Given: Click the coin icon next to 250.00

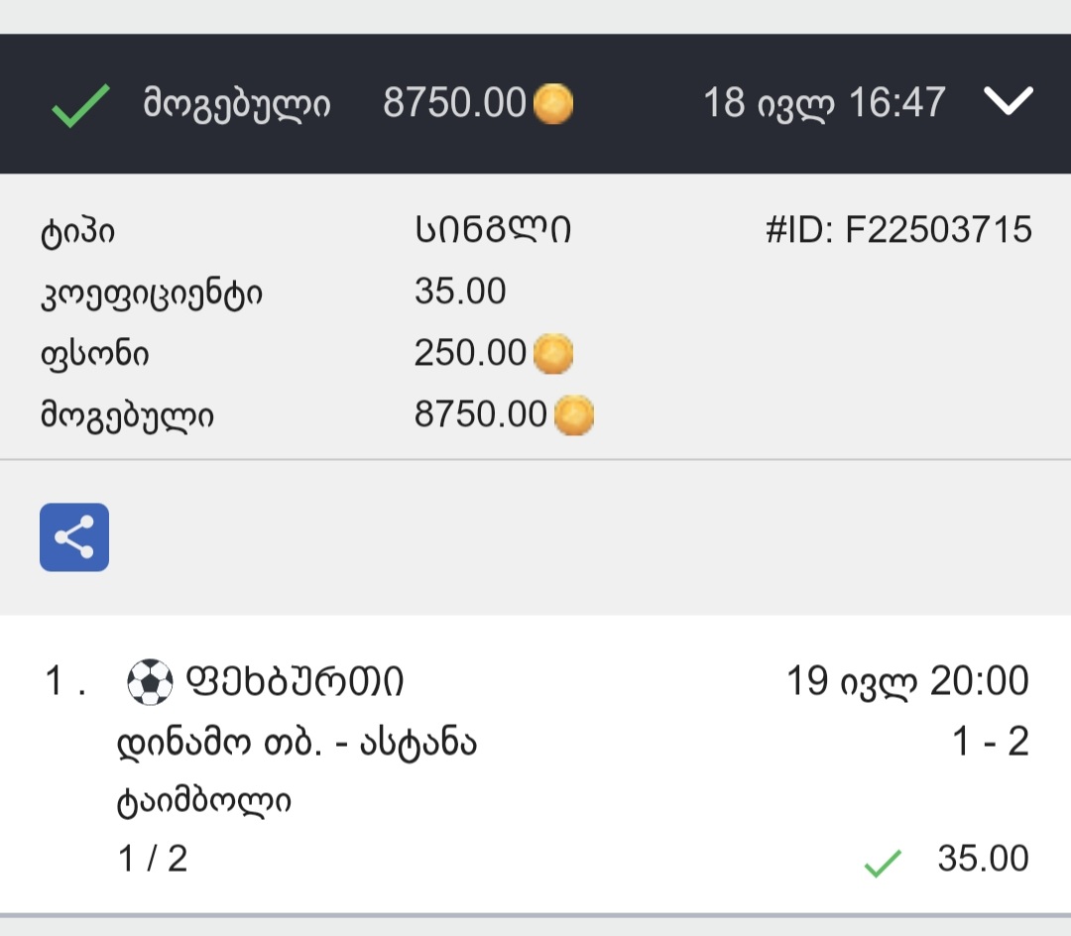Looking at the screenshot, I should [x=553, y=353].
